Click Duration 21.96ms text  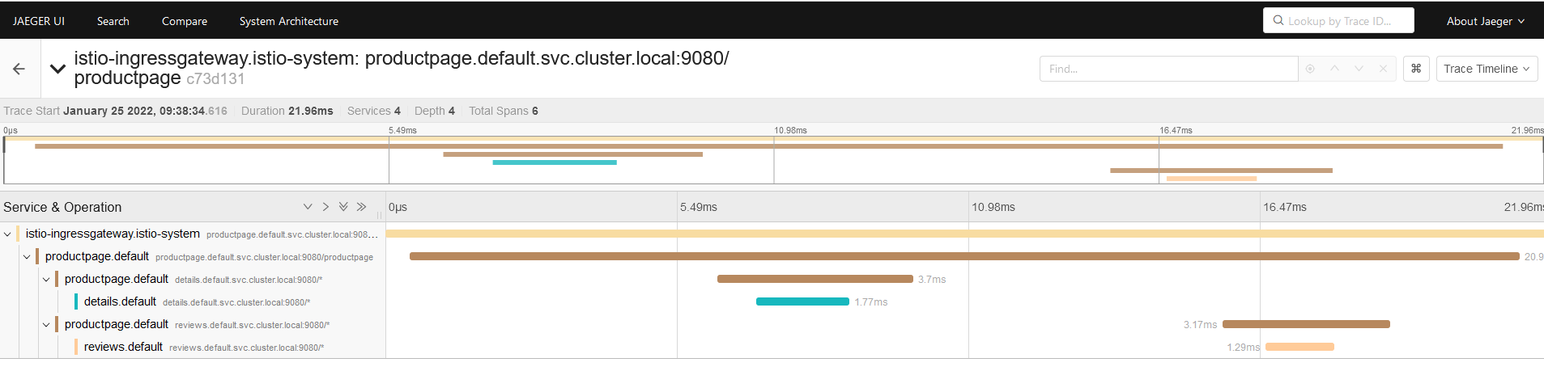point(287,111)
